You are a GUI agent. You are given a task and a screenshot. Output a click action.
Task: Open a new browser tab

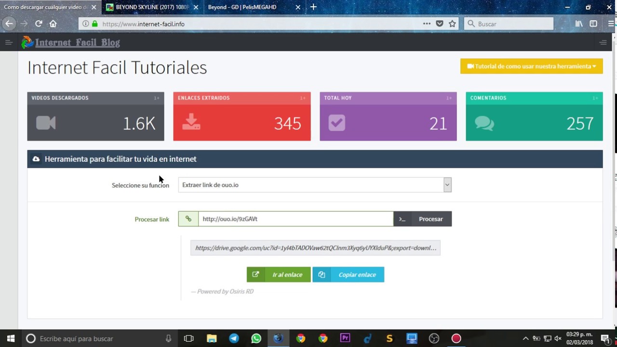pyautogui.click(x=313, y=7)
